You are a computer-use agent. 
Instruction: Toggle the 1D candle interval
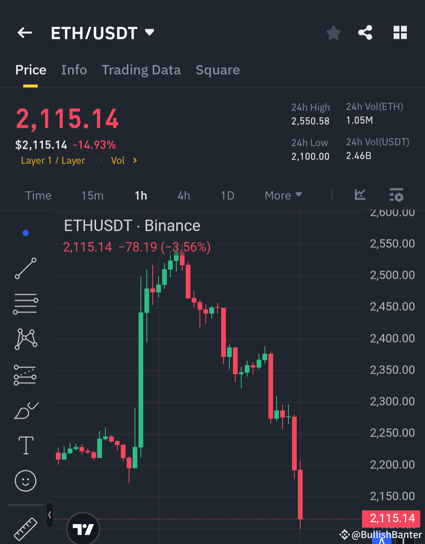227,195
